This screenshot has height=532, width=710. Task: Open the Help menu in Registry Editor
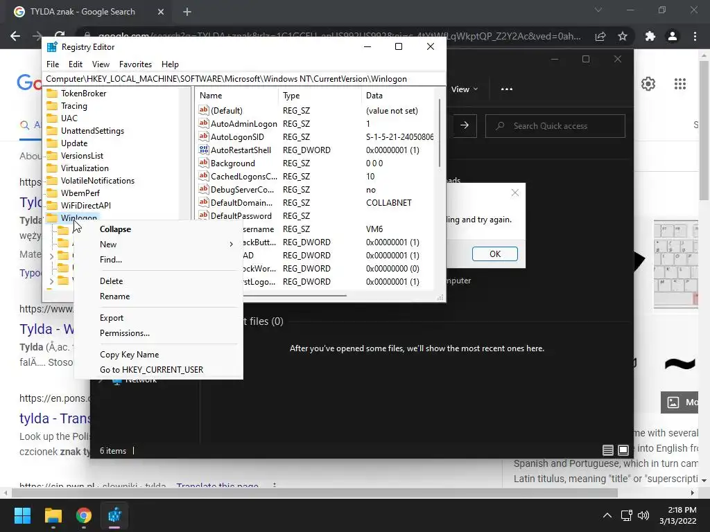(x=171, y=64)
